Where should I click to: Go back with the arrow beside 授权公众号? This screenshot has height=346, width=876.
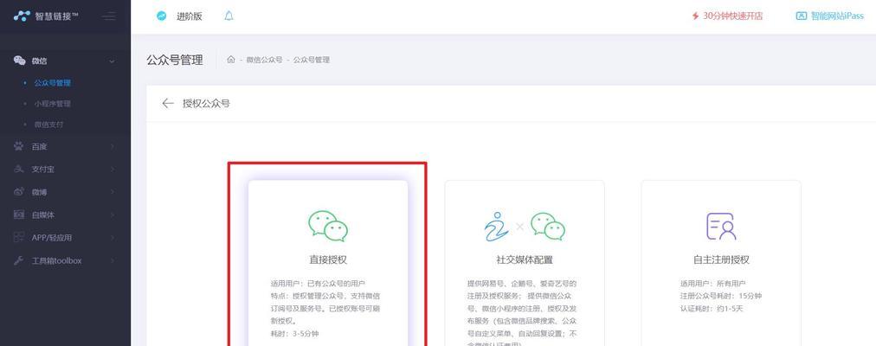coord(168,103)
